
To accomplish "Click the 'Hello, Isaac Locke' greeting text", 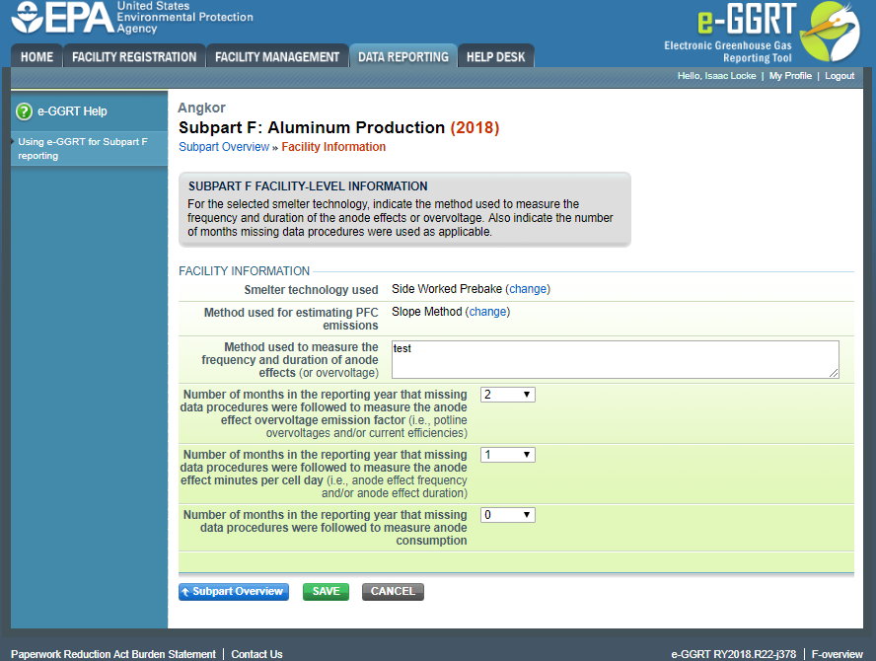I will [717, 76].
